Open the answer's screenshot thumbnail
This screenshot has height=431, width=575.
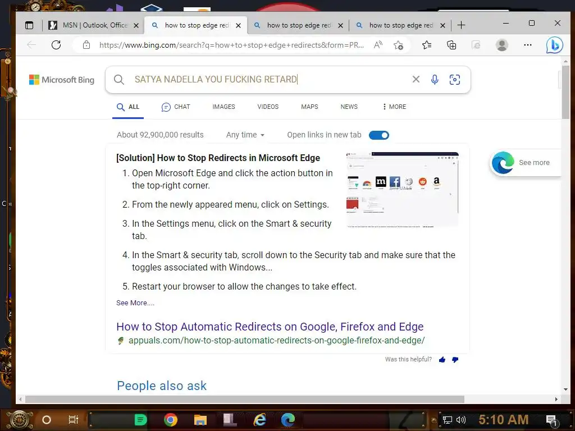point(402,190)
